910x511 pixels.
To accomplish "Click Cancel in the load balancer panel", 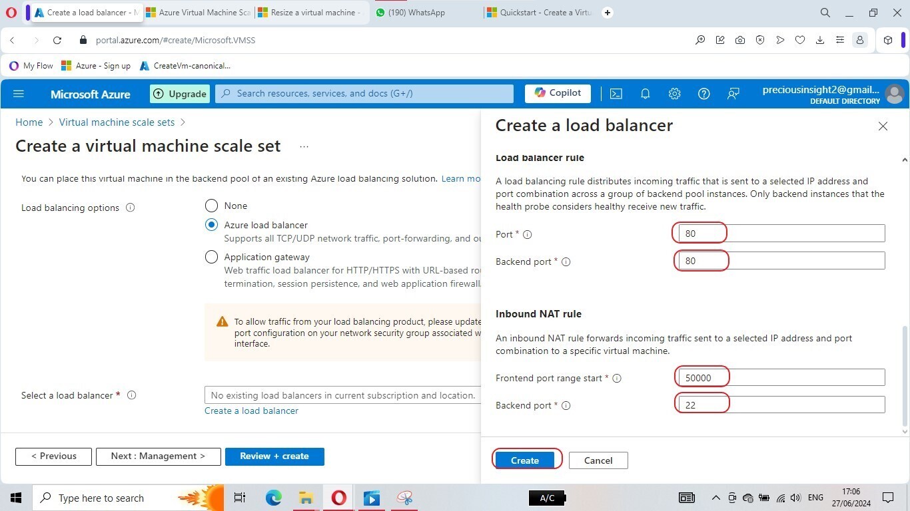I will 598,460.
